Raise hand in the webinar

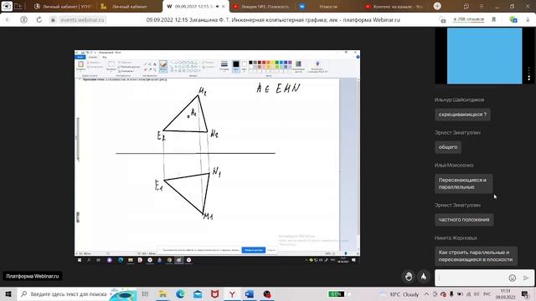[x=409, y=277]
